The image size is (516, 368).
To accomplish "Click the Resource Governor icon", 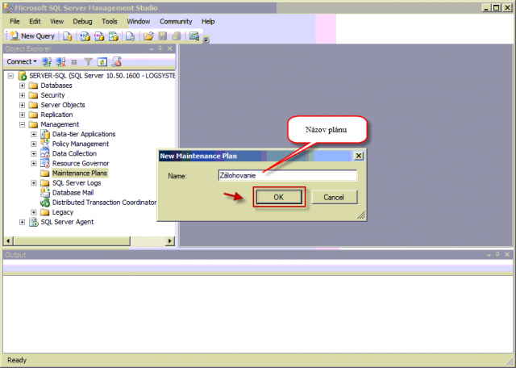I will [x=45, y=163].
